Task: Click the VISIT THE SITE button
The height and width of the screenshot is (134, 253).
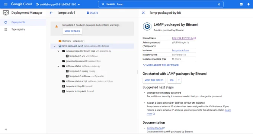Action: point(154,80)
